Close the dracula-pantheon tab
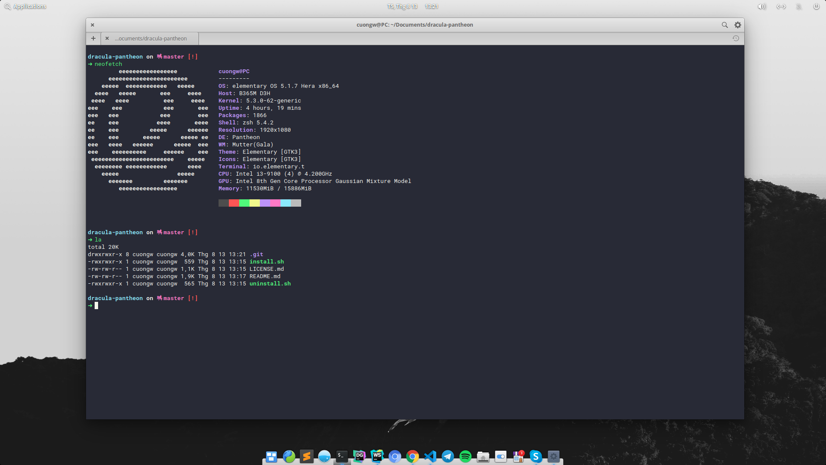 point(107,38)
